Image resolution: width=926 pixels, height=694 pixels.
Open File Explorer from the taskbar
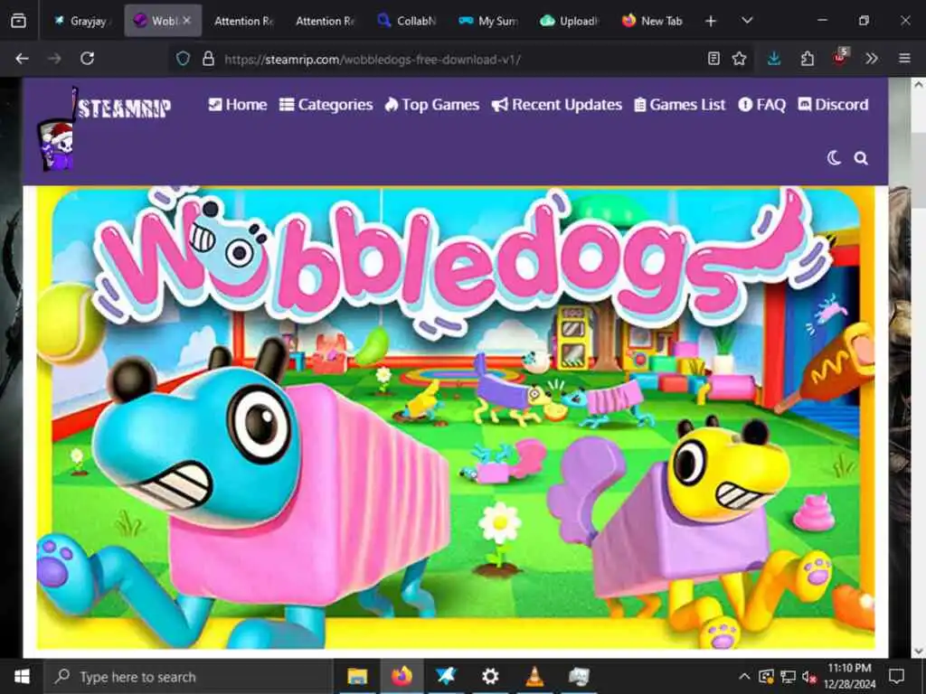[357, 676]
